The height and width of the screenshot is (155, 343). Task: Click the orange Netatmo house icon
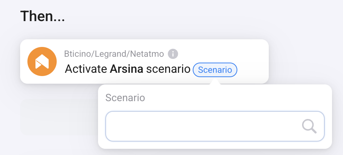pyautogui.click(x=42, y=61)
